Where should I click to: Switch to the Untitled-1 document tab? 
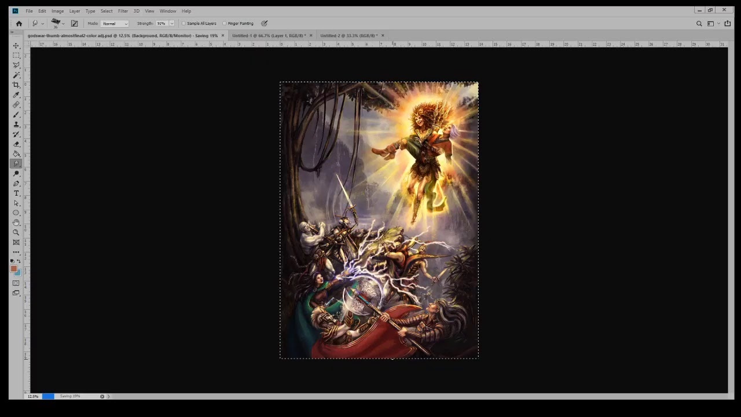click(269, 35)
